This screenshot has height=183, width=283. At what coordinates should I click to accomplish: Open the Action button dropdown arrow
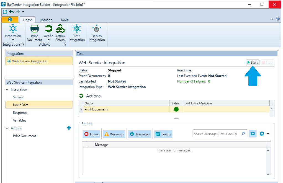48,40
